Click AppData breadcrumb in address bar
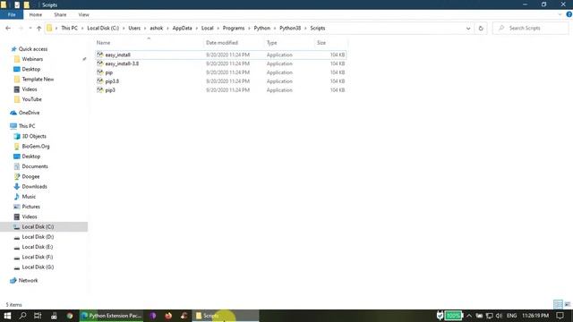This screenshot has height=322, width=573. point(182,28)
